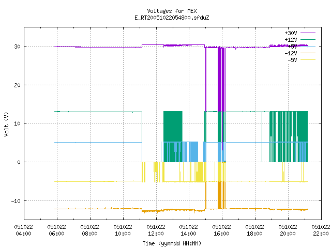Click the x-axis tick label 051022 06:00
The width and height of the screenshot is (331, 248).
point(56,230)
